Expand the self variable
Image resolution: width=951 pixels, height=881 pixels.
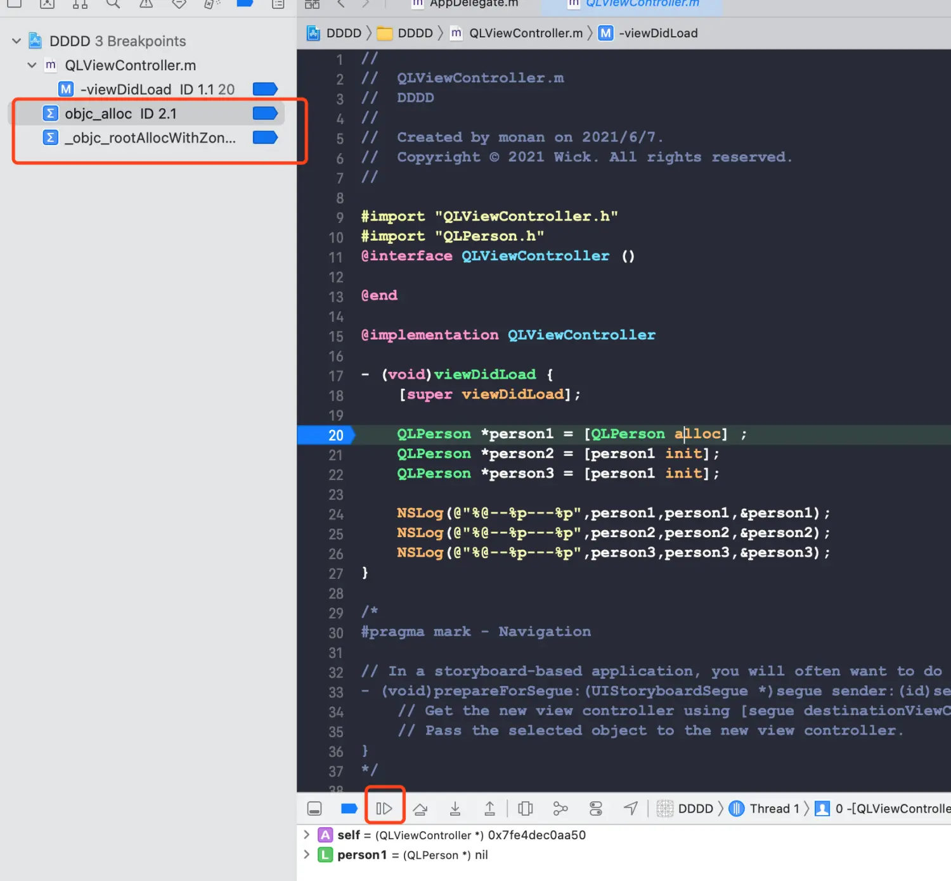[307, 835]
